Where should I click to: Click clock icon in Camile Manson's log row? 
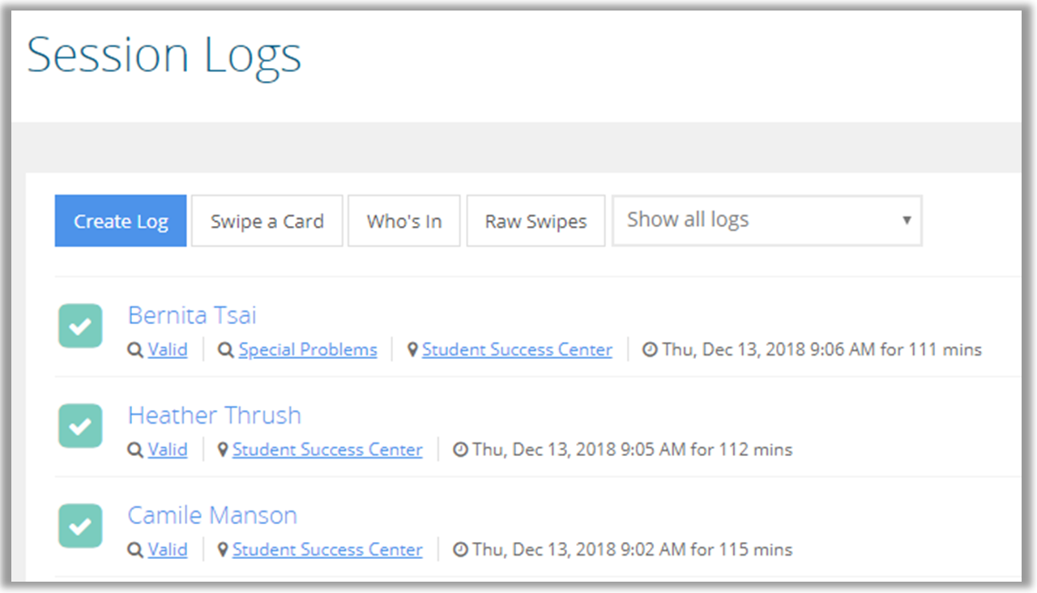pyautogui.click(x=460, y=550)
